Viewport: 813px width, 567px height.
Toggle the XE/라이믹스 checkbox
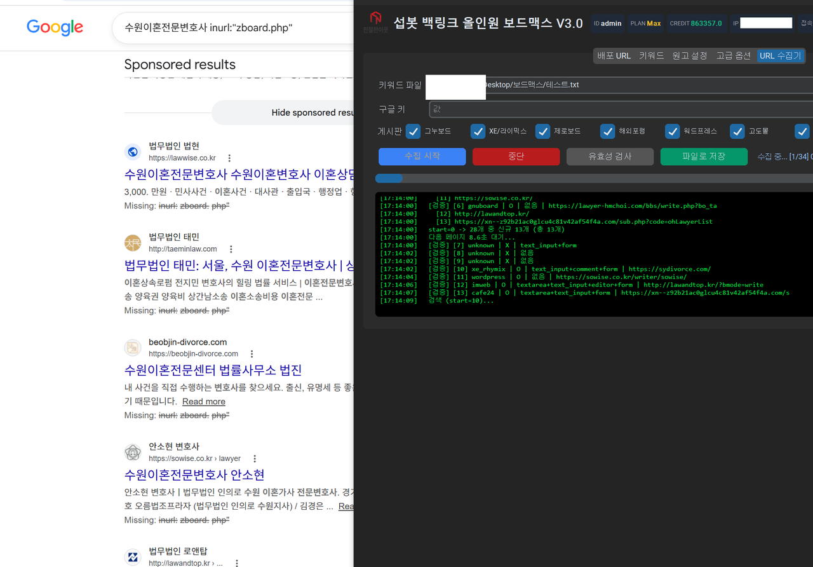point(478,131)
